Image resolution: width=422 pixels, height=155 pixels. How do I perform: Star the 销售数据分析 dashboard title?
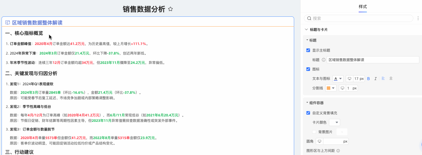(x=170, y=9)
